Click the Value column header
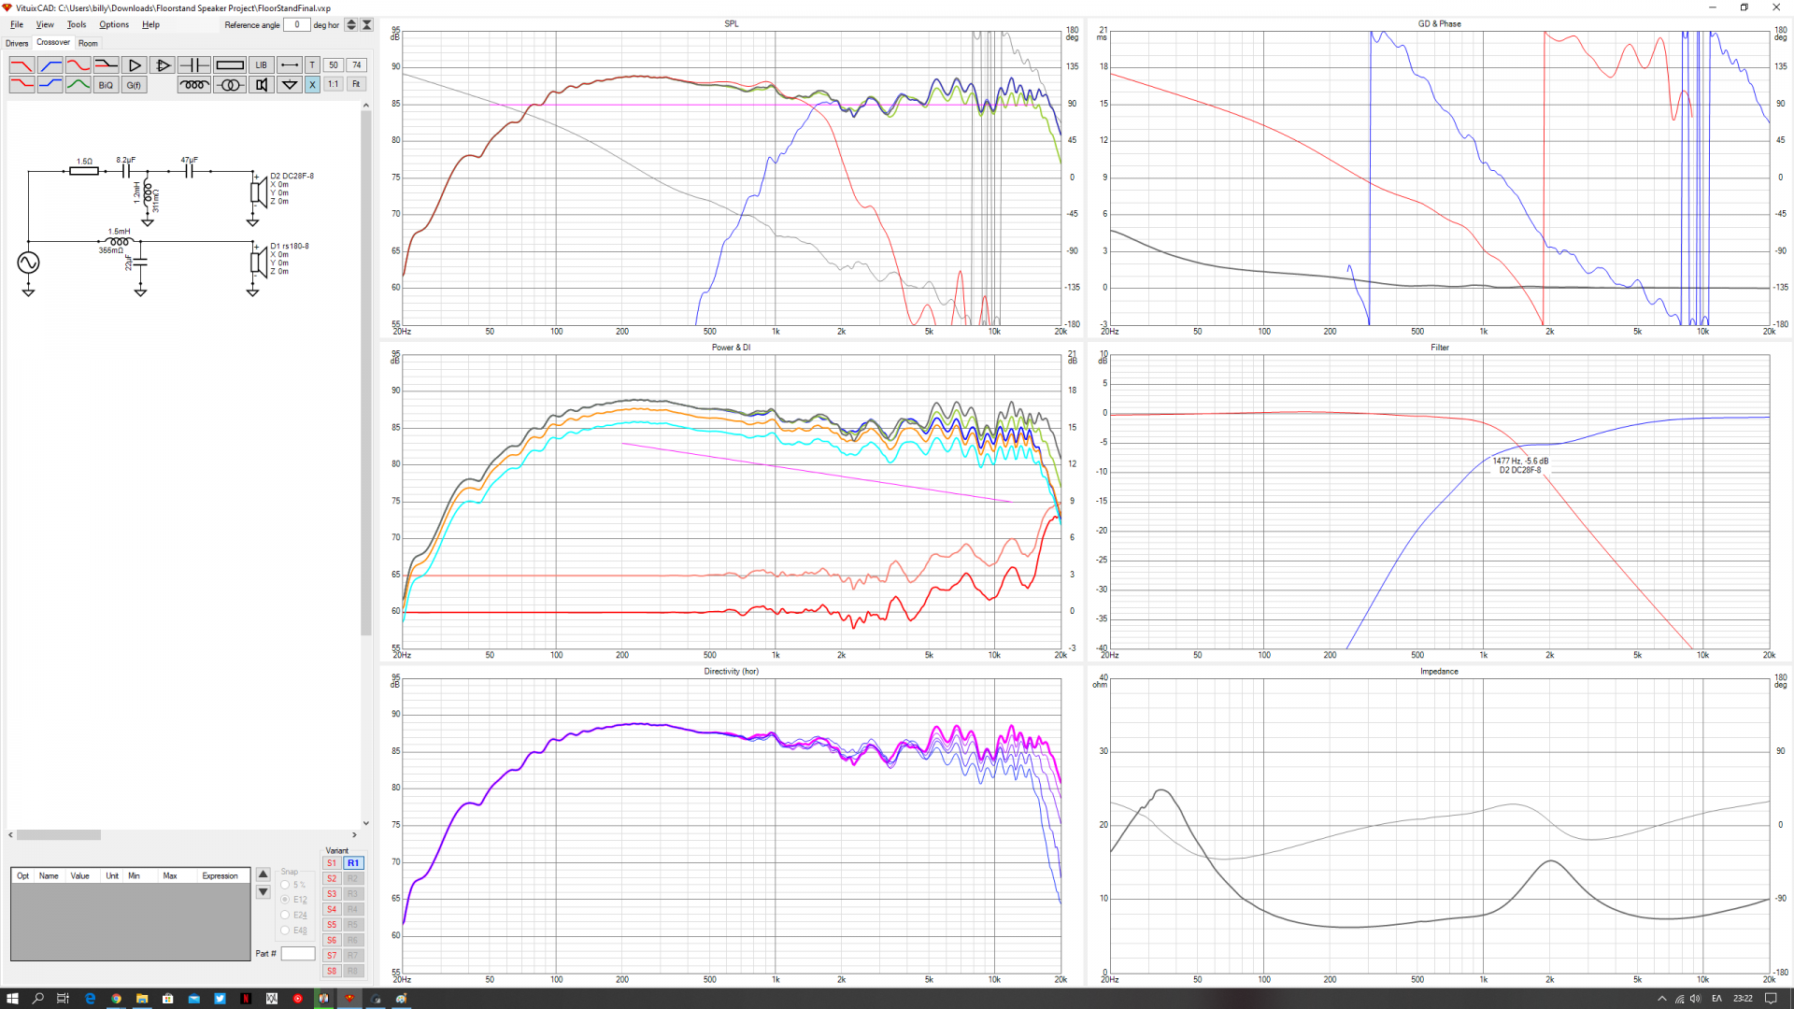Screen dimensions: 1794x1009 tap(80, 876)
